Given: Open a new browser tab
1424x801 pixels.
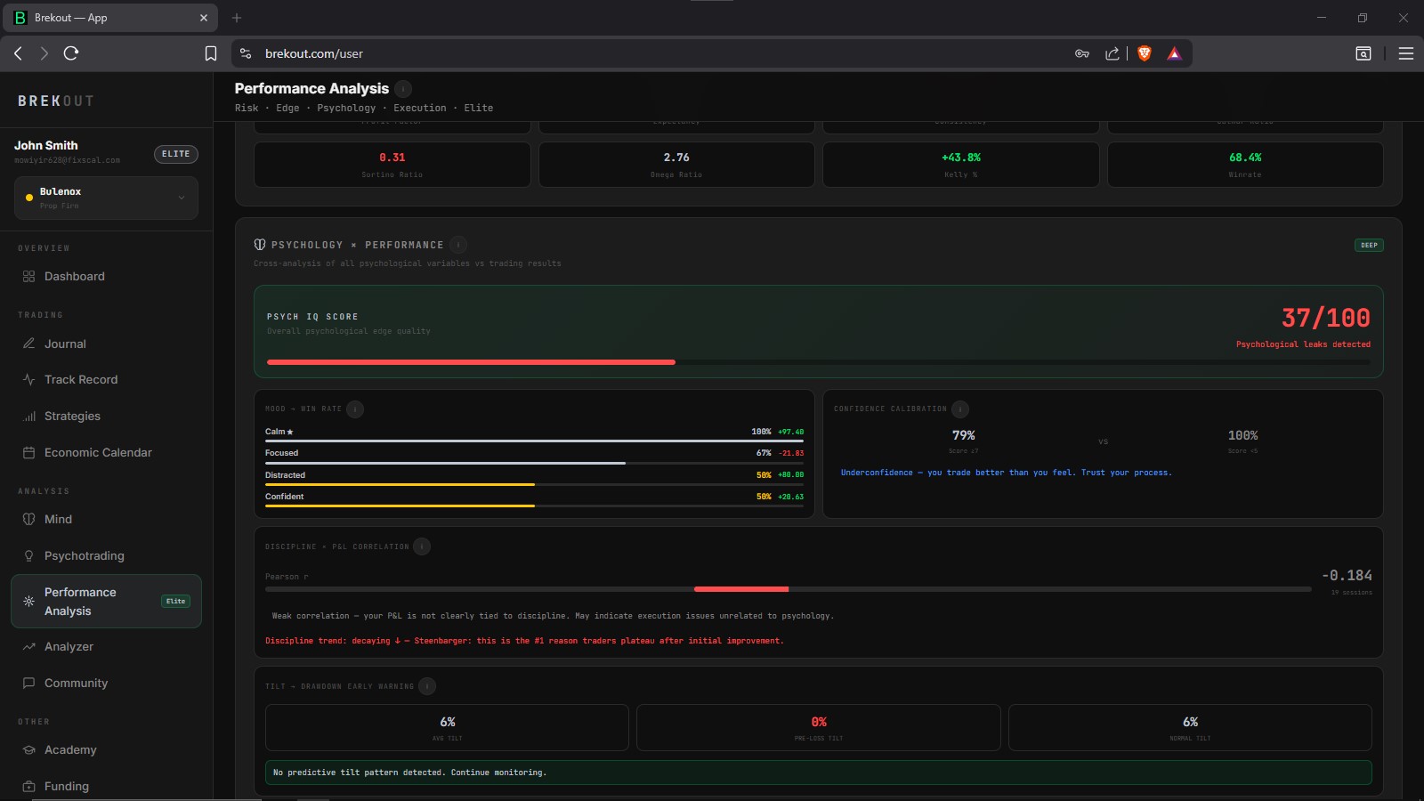Looking at the screenshot, I should 237,18.
